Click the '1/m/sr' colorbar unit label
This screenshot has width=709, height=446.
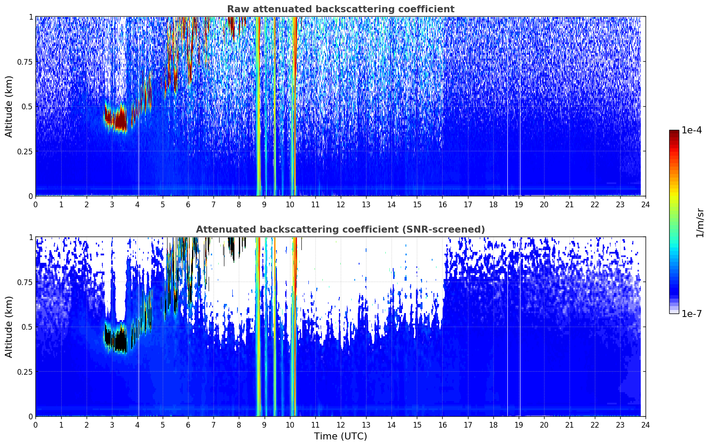[700, 222]
